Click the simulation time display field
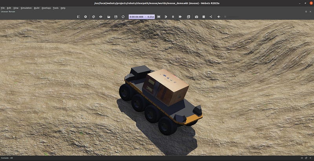The height and width of the screenshot is (161, 314). pos(142,17)
